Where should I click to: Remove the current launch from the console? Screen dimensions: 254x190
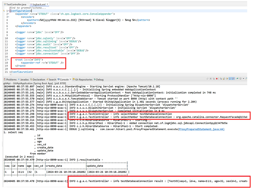tap(211, 79)
